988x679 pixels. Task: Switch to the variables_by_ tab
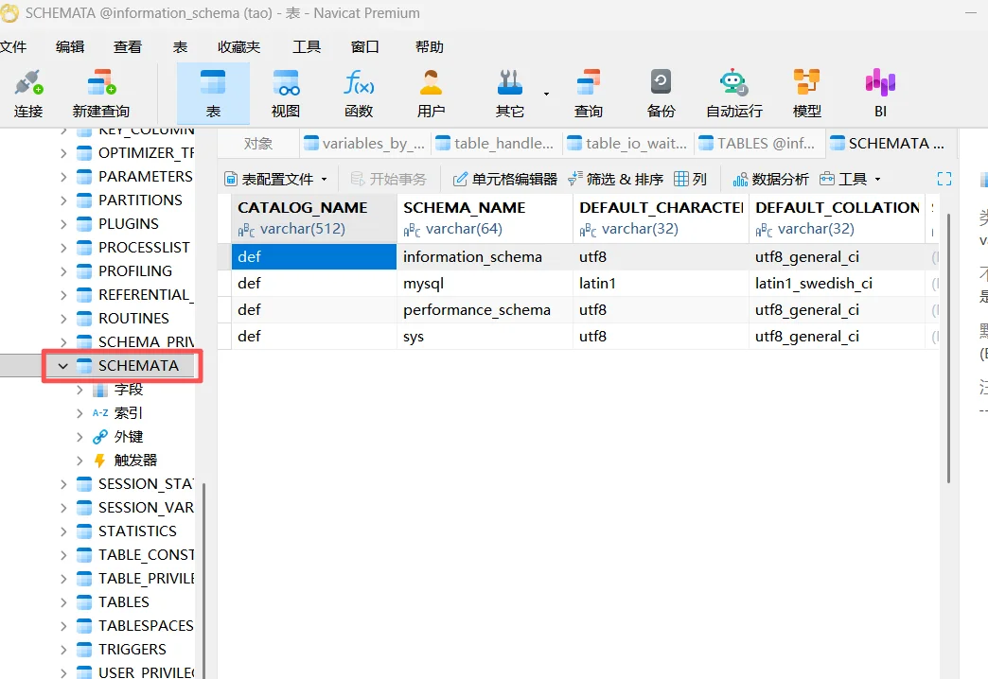click(x=364, y=144)
